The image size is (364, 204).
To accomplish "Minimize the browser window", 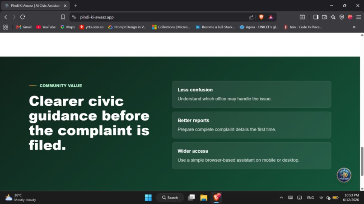I will pos(331,5).
